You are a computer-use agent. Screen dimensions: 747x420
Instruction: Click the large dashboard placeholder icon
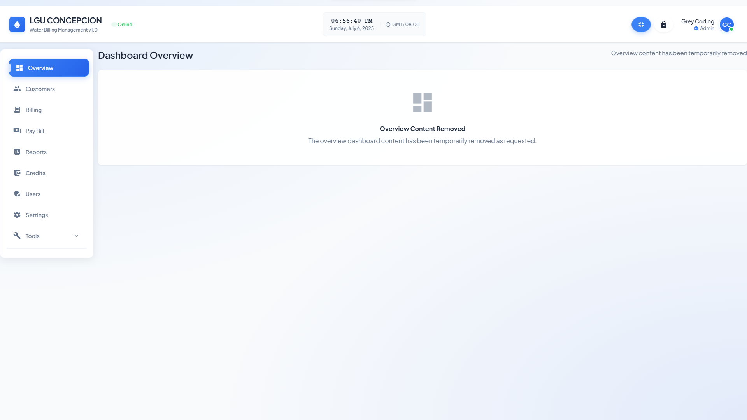[423, 103]
